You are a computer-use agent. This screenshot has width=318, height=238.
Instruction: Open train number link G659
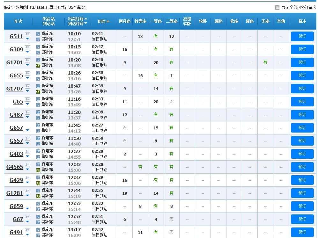point(16,206)
